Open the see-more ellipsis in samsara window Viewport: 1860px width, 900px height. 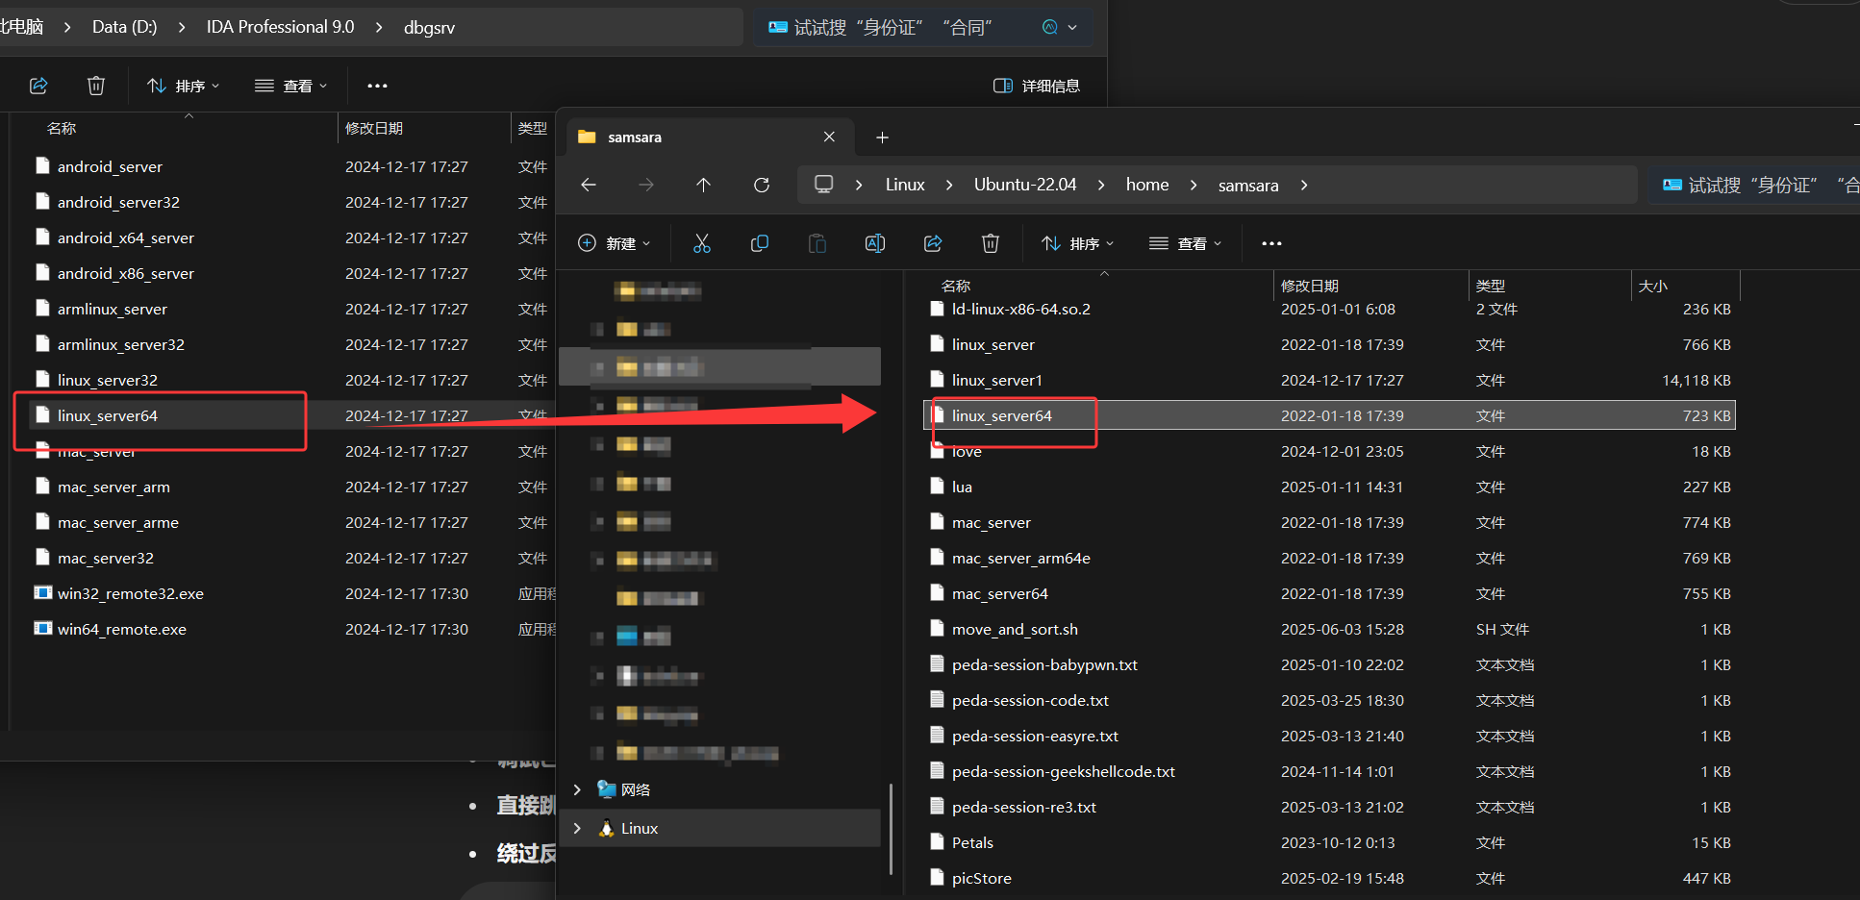click(1271, 243)
